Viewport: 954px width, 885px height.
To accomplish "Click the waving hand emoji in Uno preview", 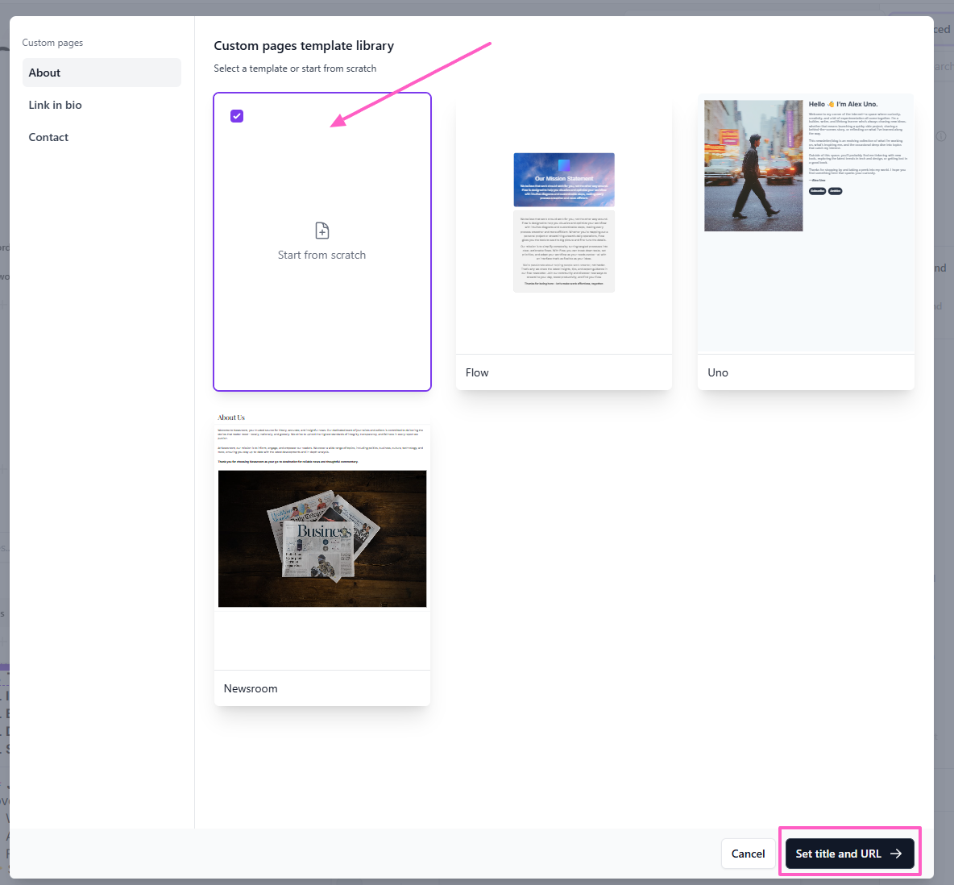I will pos(831,104).
